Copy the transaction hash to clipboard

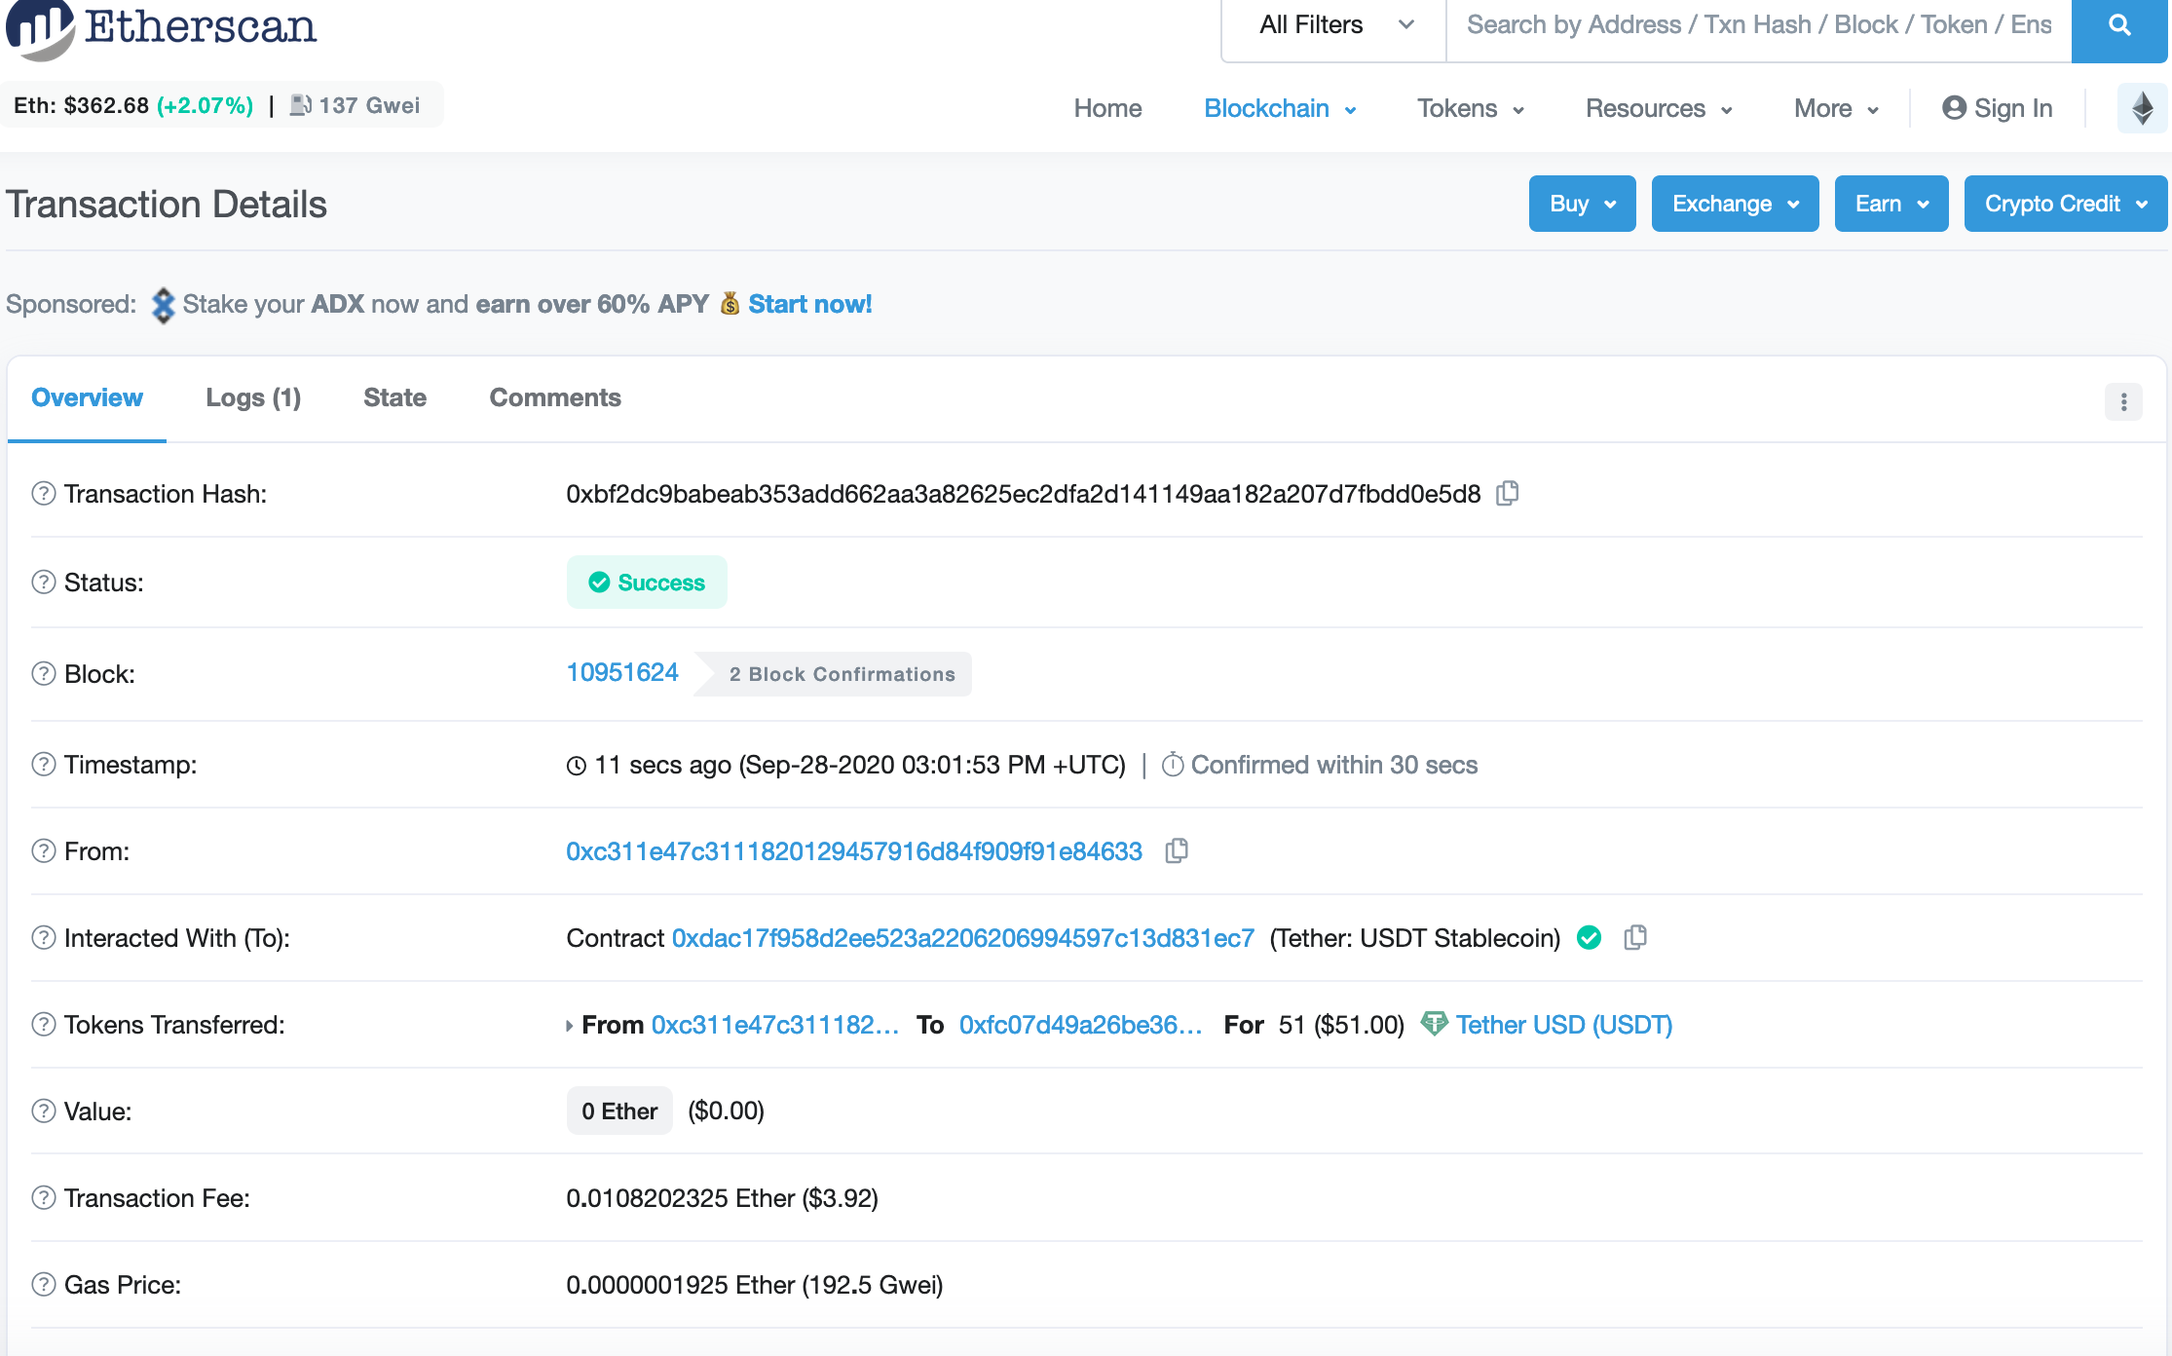(1507, 494)
